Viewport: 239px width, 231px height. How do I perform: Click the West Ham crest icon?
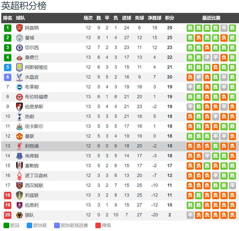(x=19, y=185)
